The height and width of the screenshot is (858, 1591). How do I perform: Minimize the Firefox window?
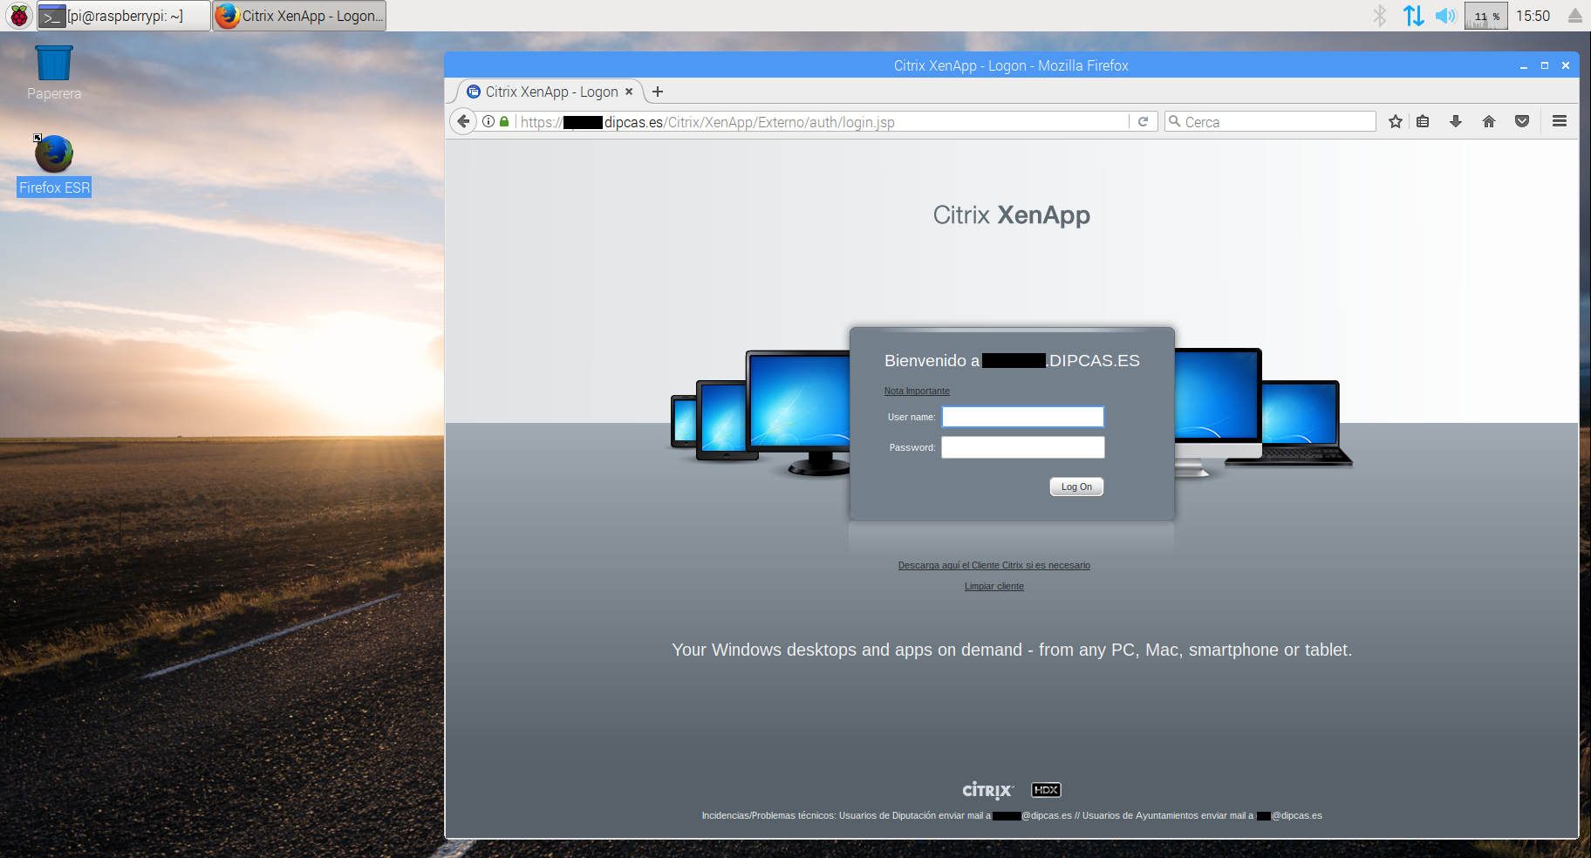1524,65
